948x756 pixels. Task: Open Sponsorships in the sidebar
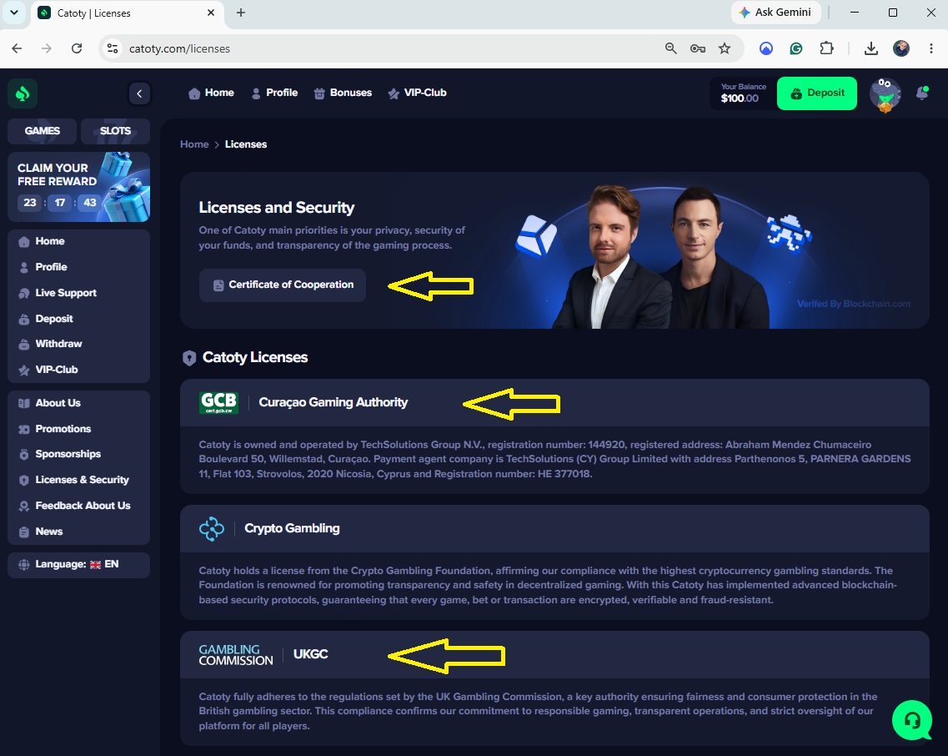coord(78,454)
